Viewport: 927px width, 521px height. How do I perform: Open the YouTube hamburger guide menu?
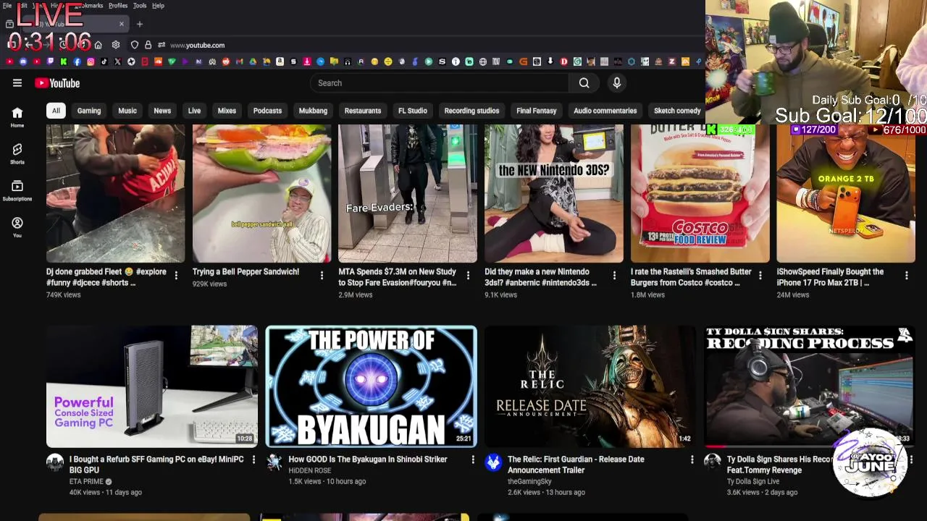17,82
